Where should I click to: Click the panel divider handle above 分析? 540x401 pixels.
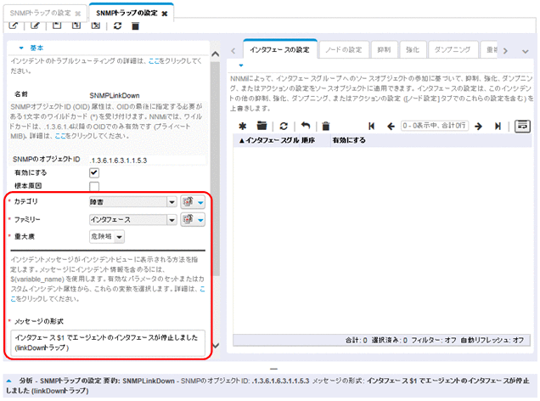tap(273, 369)
